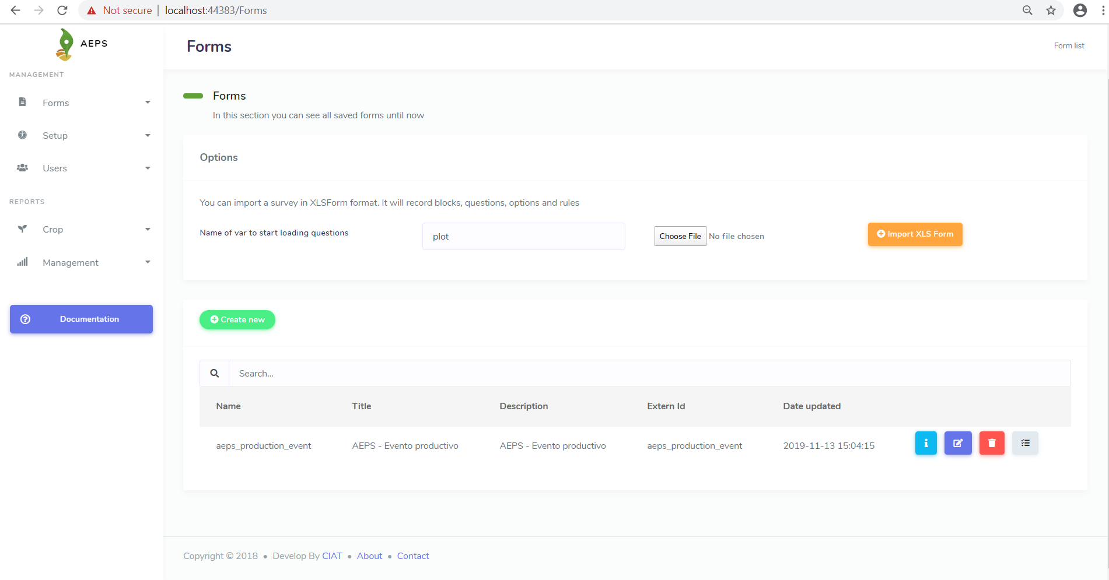Screen dimensions: 1109x580
Task: Open the About link in footer
Action: tap(370, 556)
